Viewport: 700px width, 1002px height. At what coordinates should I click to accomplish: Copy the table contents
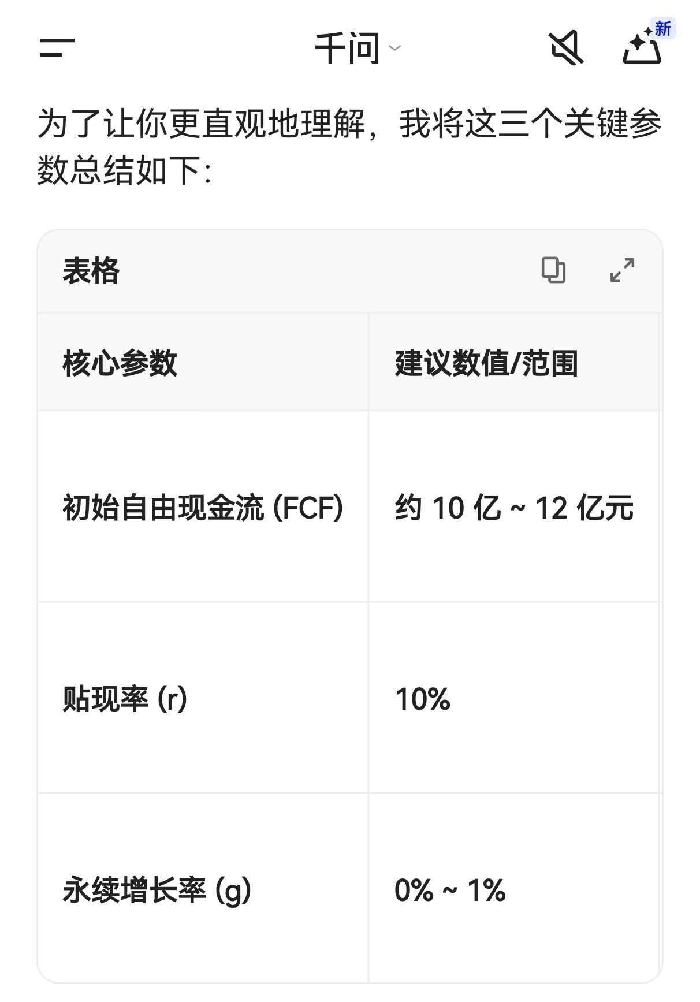coord(553,270)
